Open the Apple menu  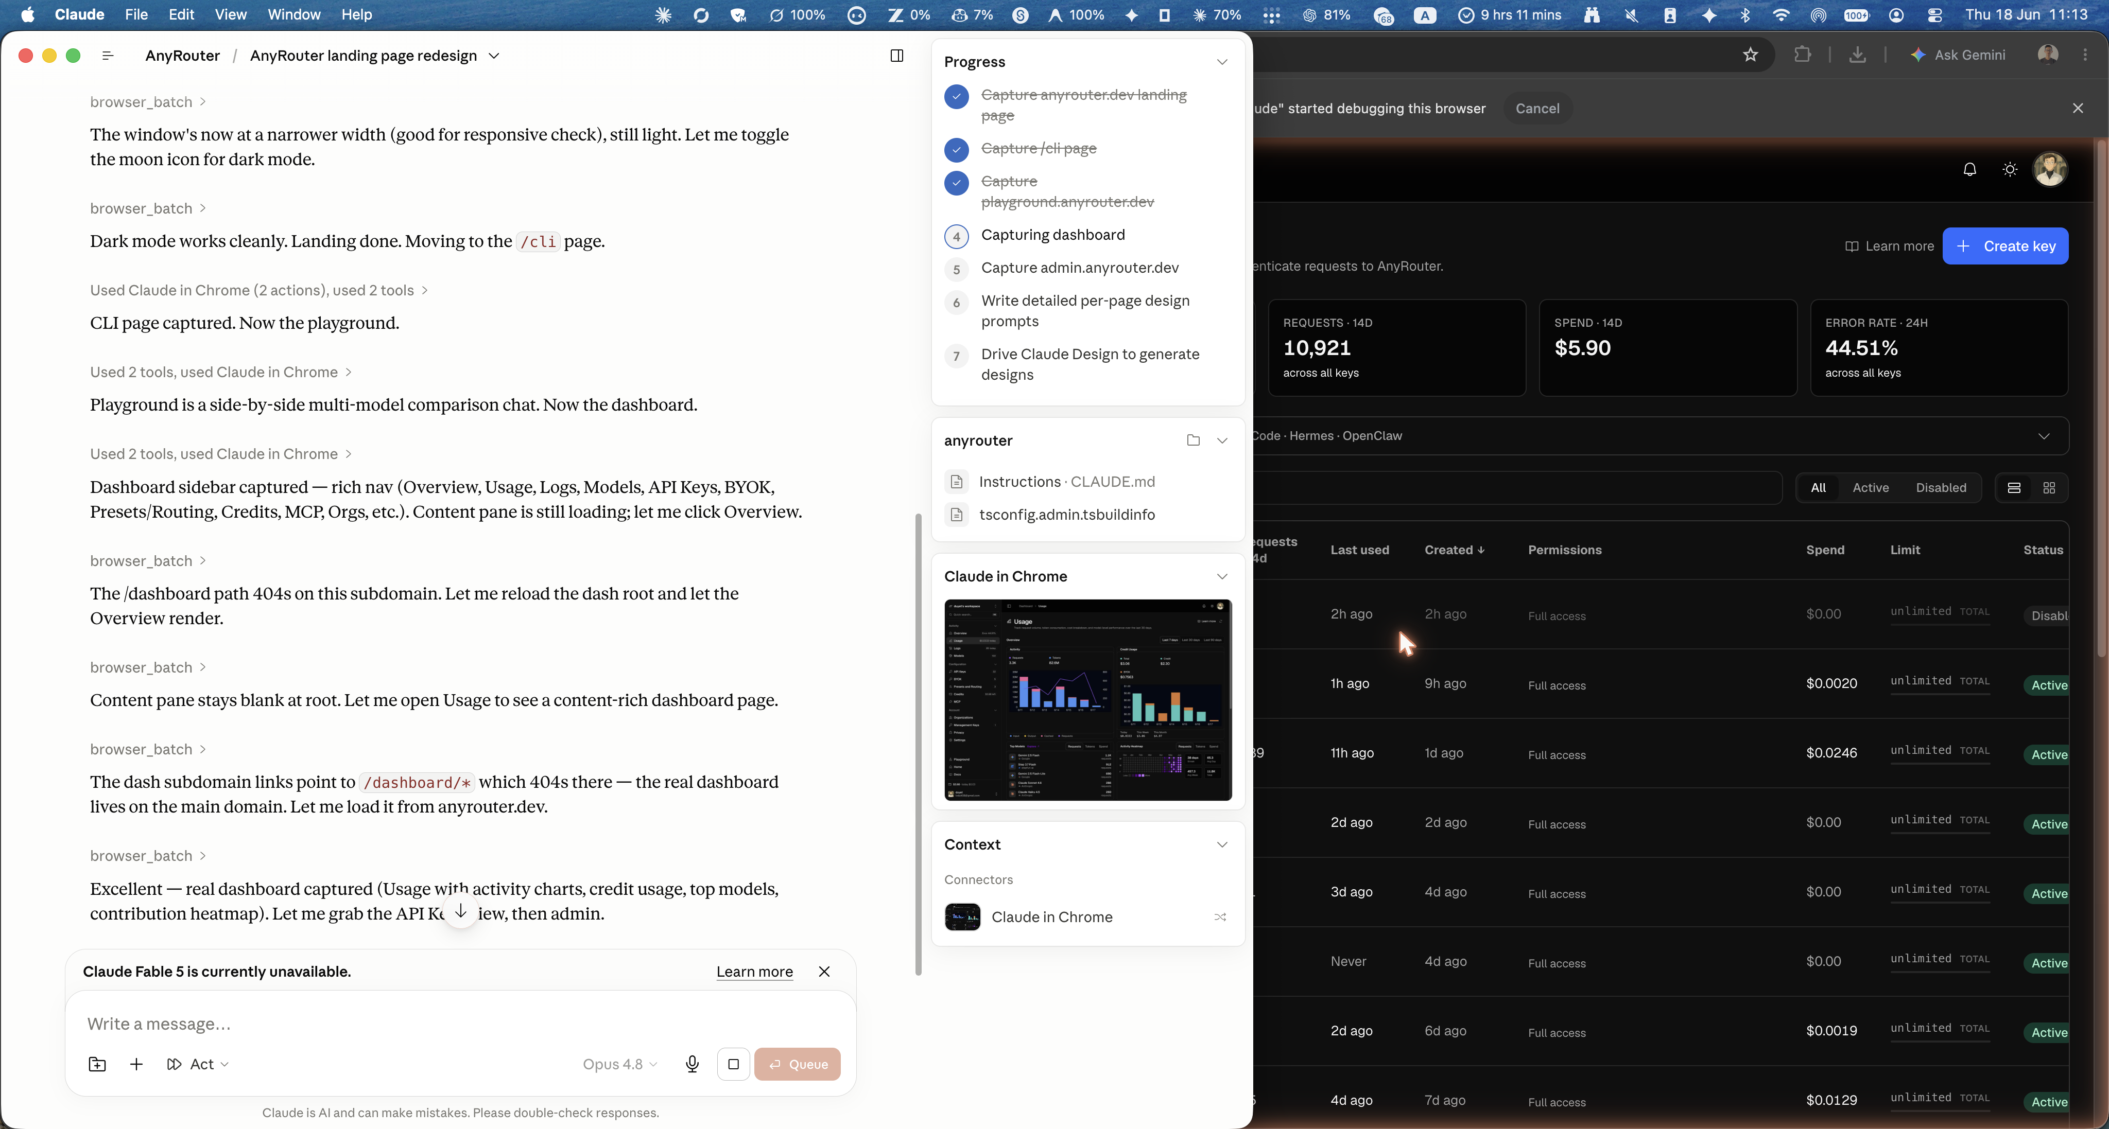(27, 15)
